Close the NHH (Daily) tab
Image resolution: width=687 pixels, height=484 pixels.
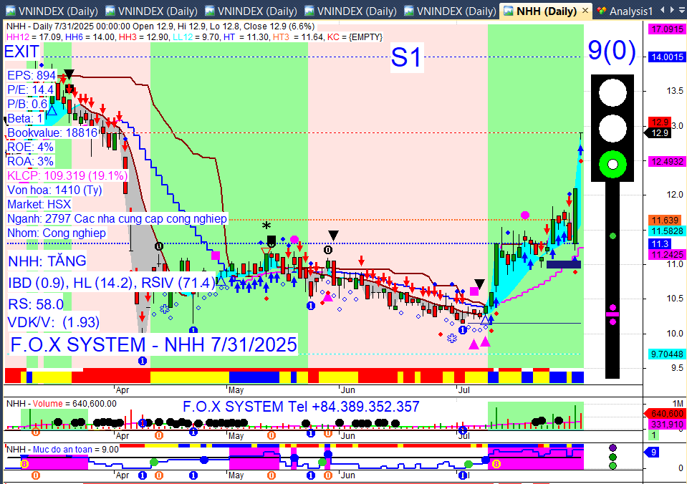pyautogui.click(x=585, y=11)
